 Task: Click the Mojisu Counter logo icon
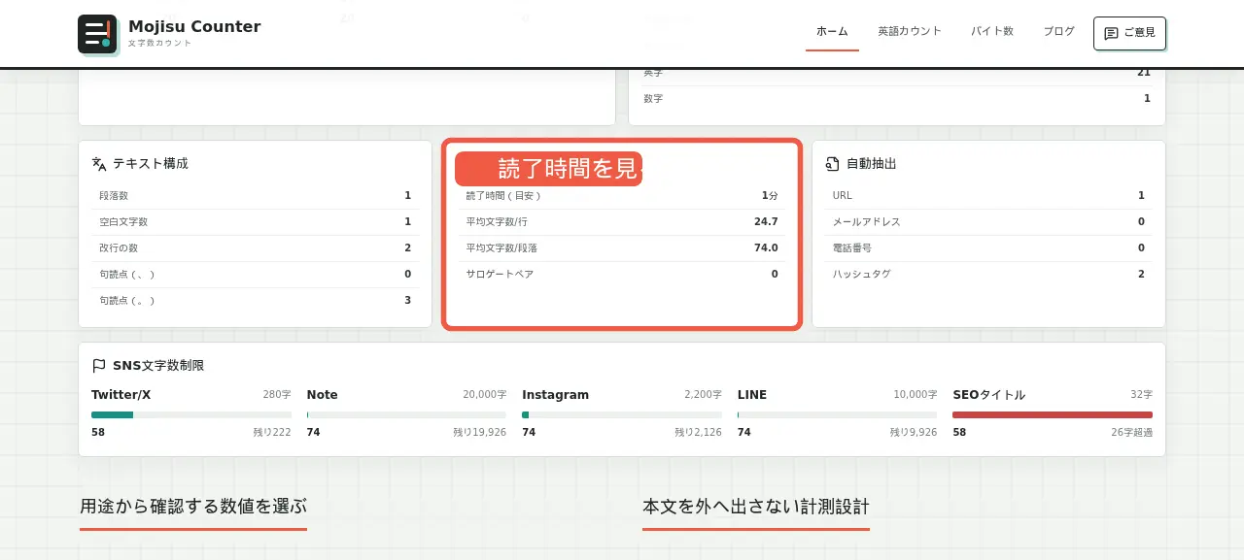[x=97, y=34]
